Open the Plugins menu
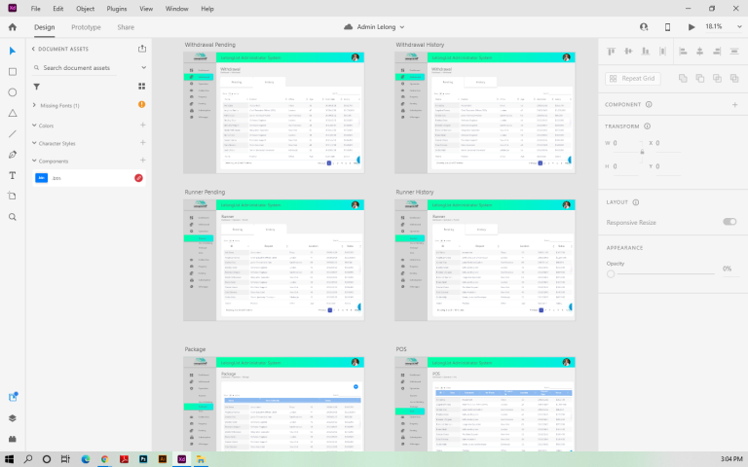The image size is (748, 467). 117,8
